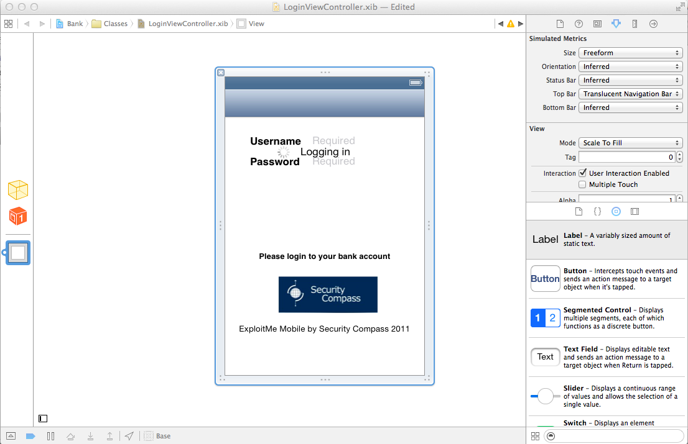
Task: Click Classes folder in the jump bar
Action: [109, 24]
